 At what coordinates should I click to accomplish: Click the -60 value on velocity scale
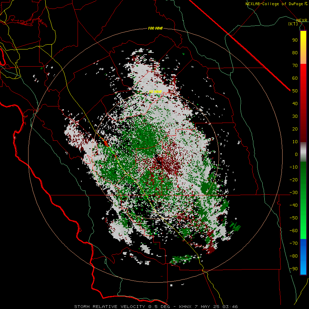294,231
